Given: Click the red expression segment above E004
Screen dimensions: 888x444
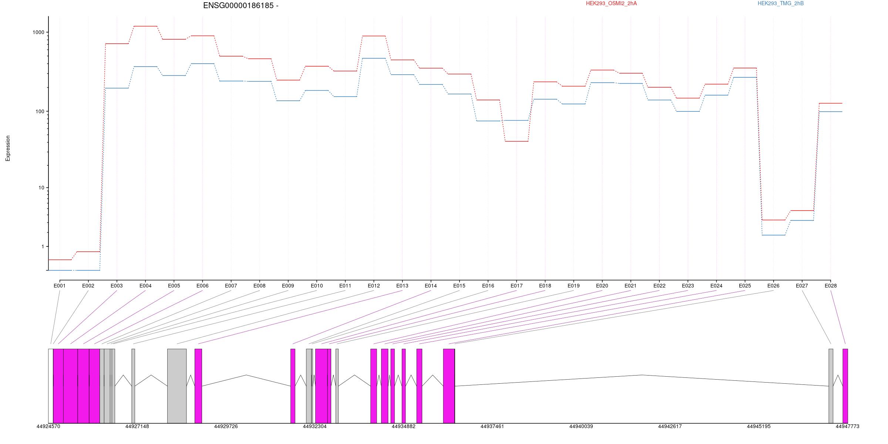Looking at the screenshot, I should [x=145, y=26].
